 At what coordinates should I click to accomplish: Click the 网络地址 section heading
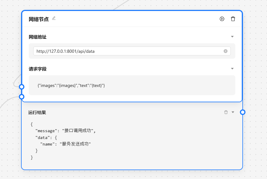point(37,37)
